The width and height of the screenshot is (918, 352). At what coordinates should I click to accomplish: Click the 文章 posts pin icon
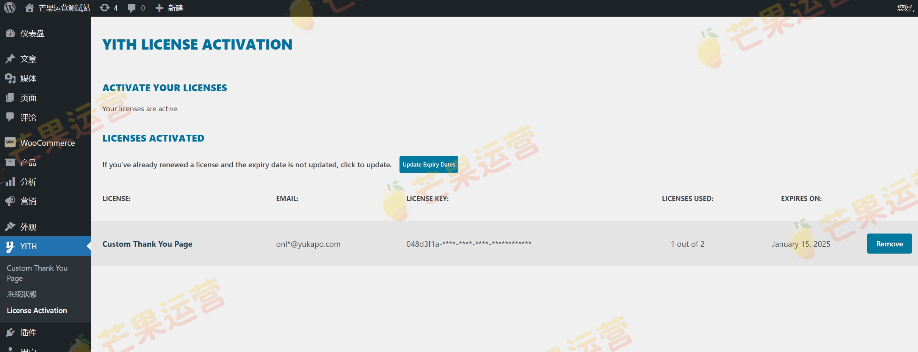click(10, 59)
